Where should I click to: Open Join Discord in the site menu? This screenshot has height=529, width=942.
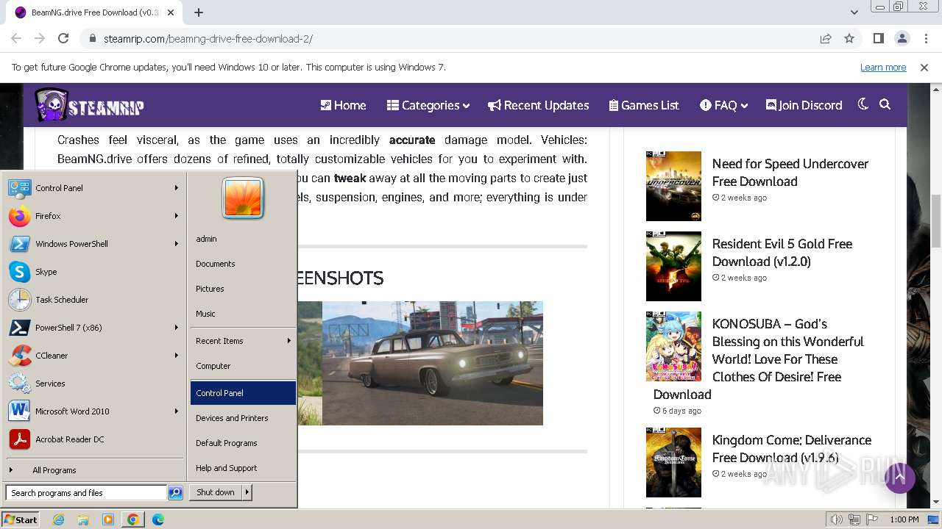[x=804, y=105]
